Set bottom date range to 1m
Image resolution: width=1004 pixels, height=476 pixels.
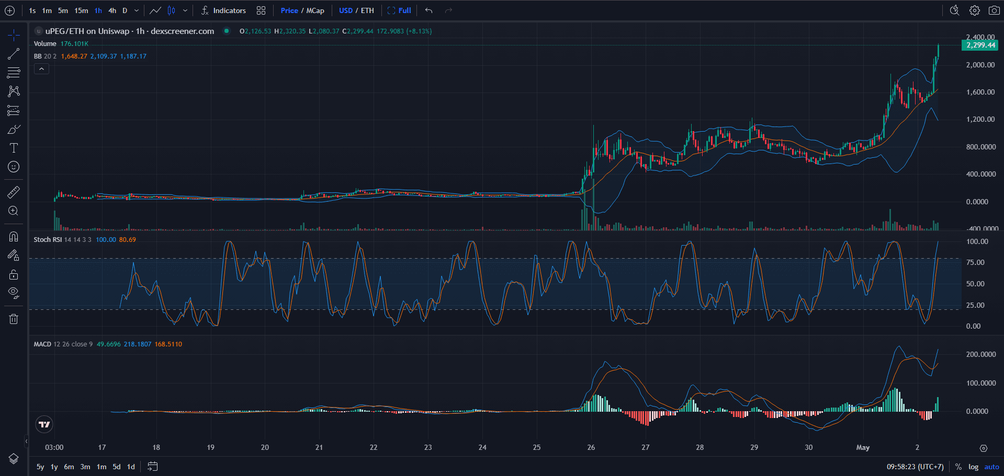101,467
